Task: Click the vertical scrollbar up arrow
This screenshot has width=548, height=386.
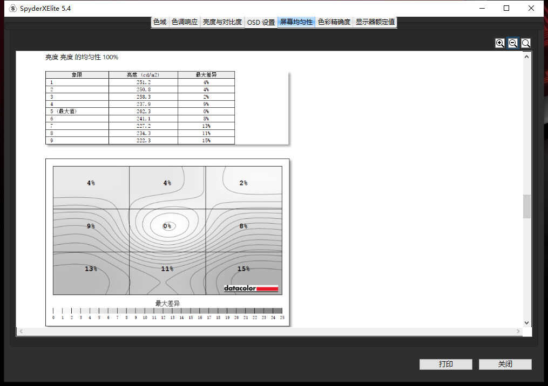Action: pos(527,57)
